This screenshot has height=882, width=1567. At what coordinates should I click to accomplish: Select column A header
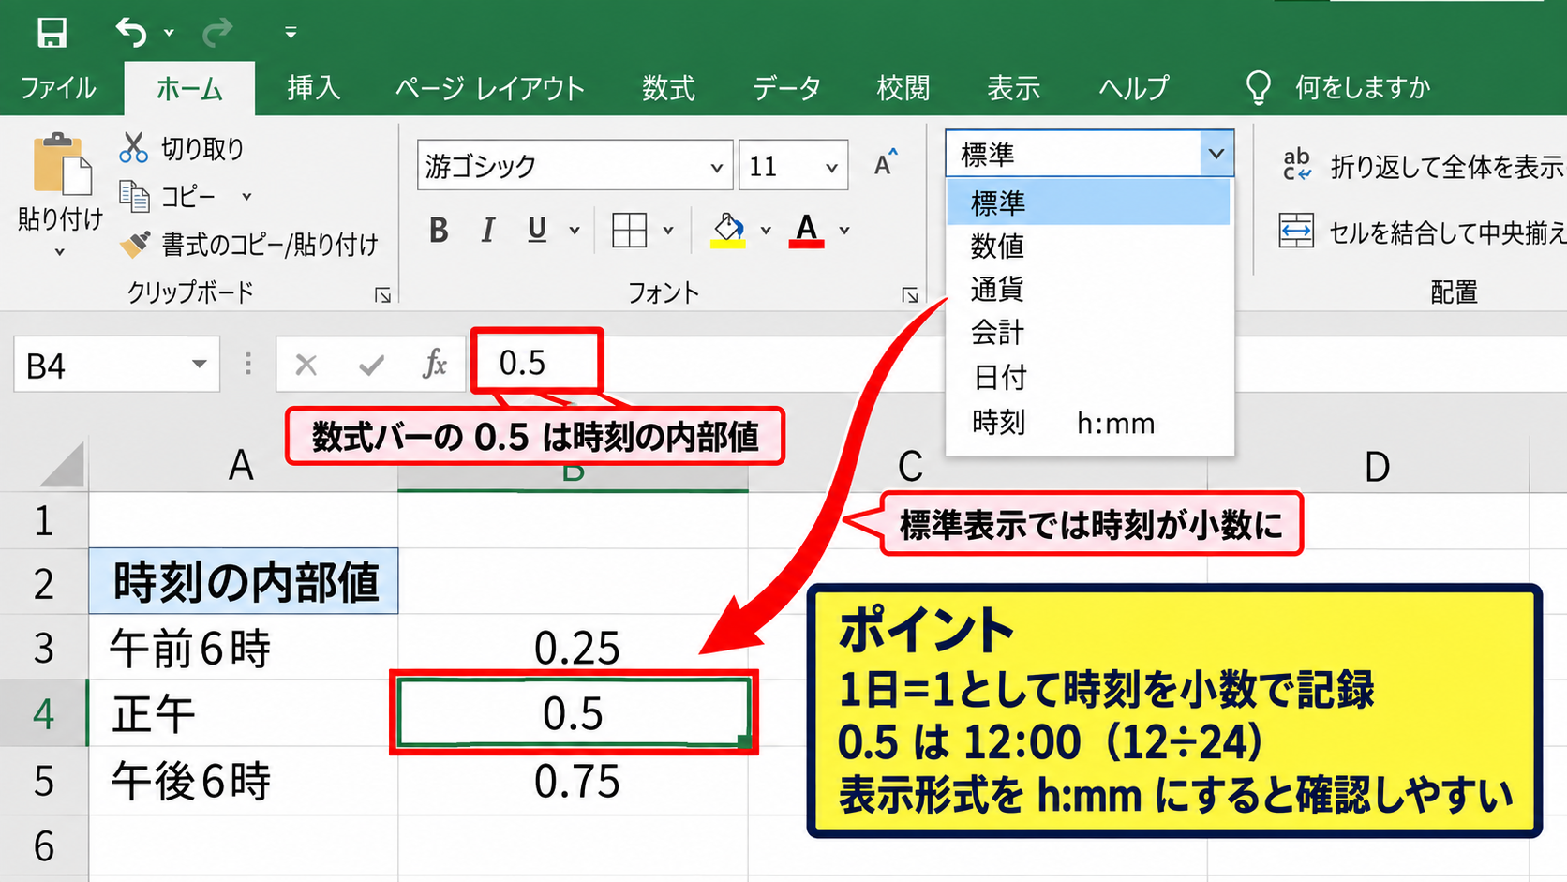click(x=242, y=466)
